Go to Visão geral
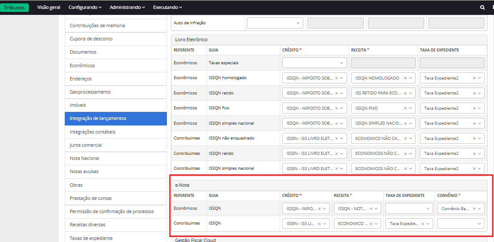Image resolution: width=494 pixels, height=242 pixels. (x=49, y=7)
